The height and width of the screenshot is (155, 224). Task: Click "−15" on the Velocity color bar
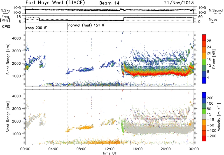211,119
